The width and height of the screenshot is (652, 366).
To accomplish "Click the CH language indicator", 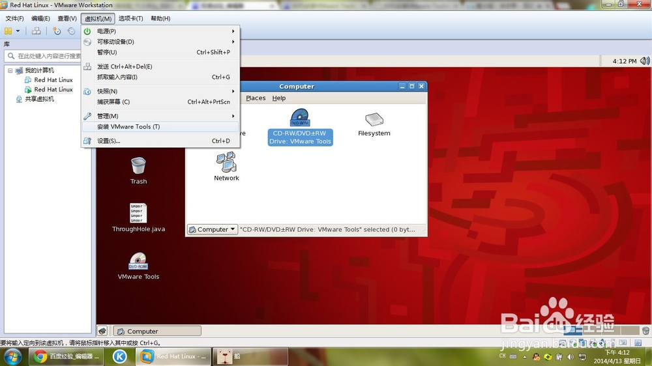I will click(x=502, y=356).
